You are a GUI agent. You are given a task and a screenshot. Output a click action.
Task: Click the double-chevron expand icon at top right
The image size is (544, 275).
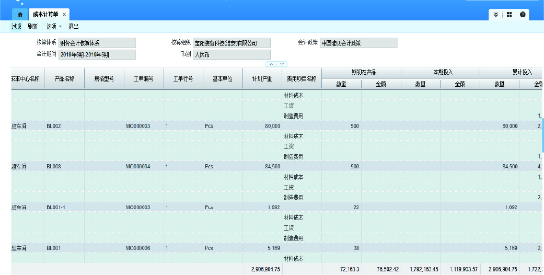pyautogui.click(x=495, y=15)
